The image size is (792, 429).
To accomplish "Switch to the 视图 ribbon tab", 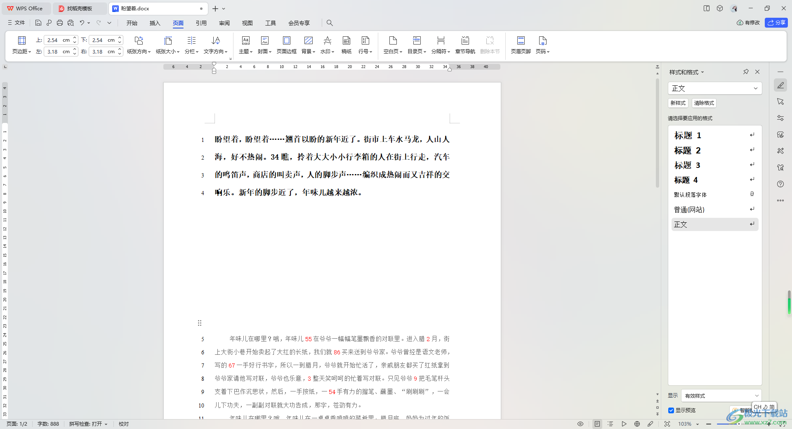I will (247, 23).
